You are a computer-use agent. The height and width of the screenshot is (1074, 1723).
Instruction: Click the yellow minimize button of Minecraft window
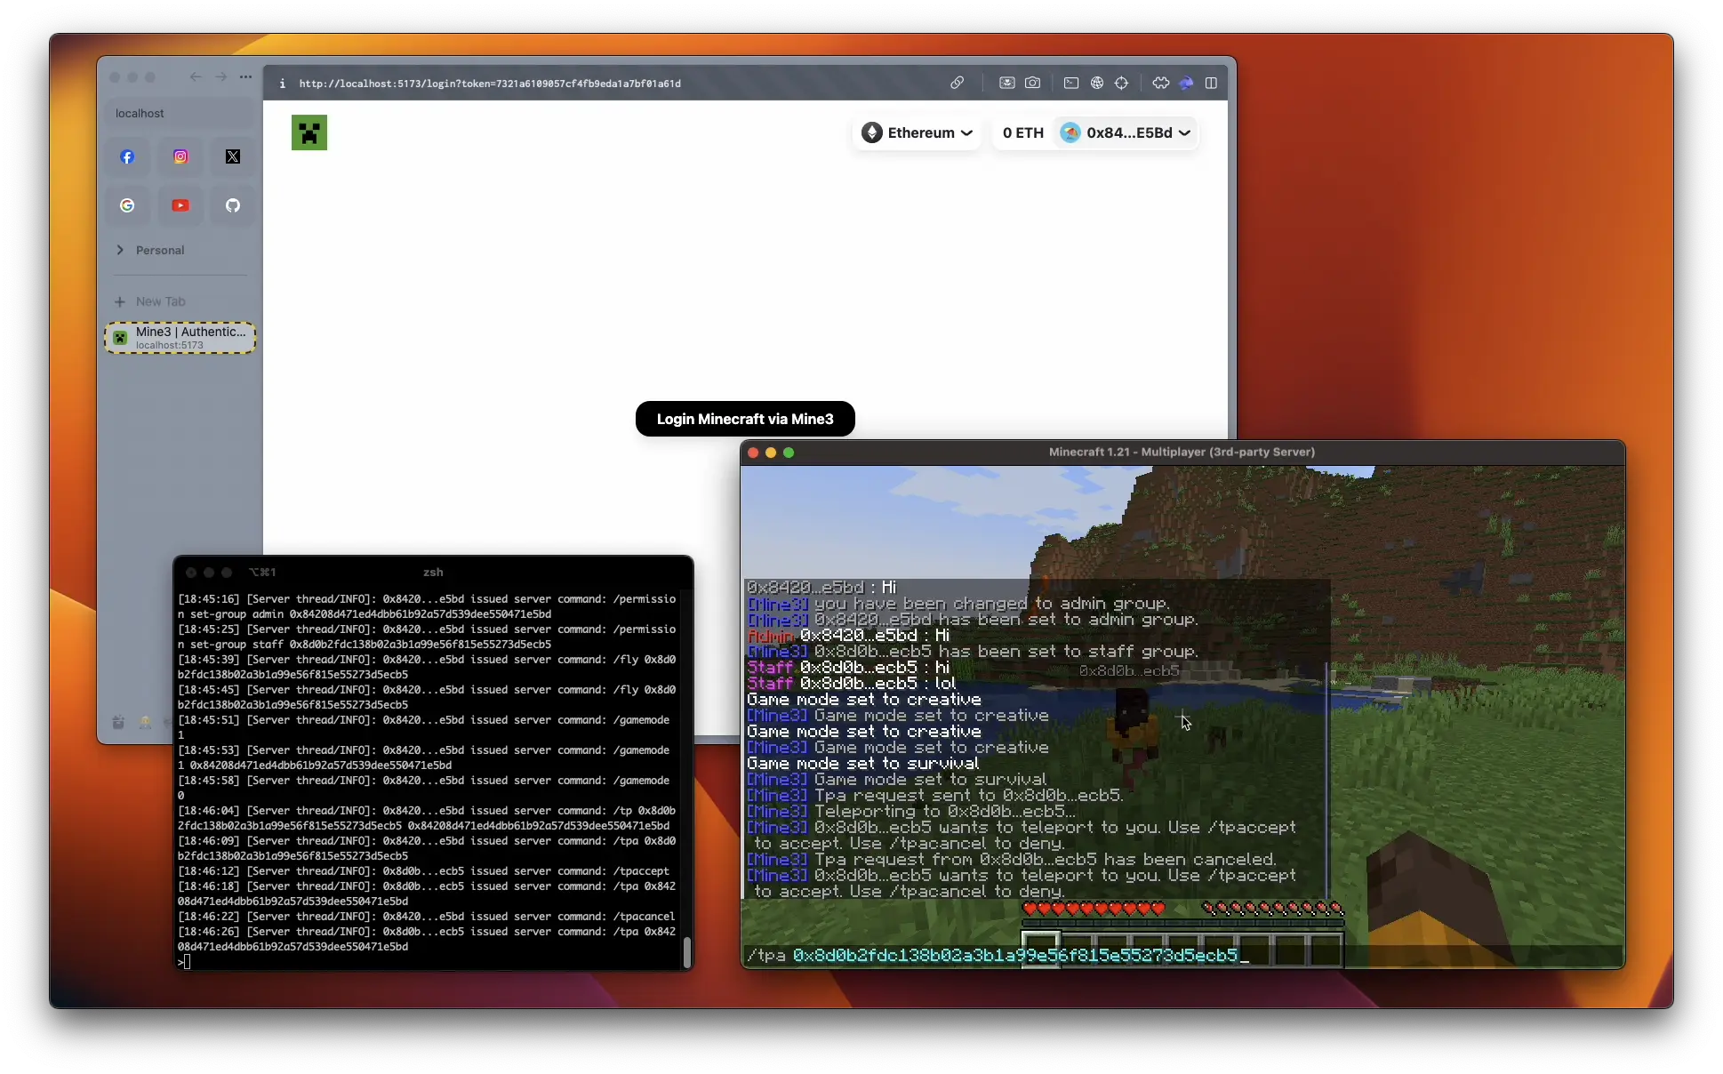point(771,453)
